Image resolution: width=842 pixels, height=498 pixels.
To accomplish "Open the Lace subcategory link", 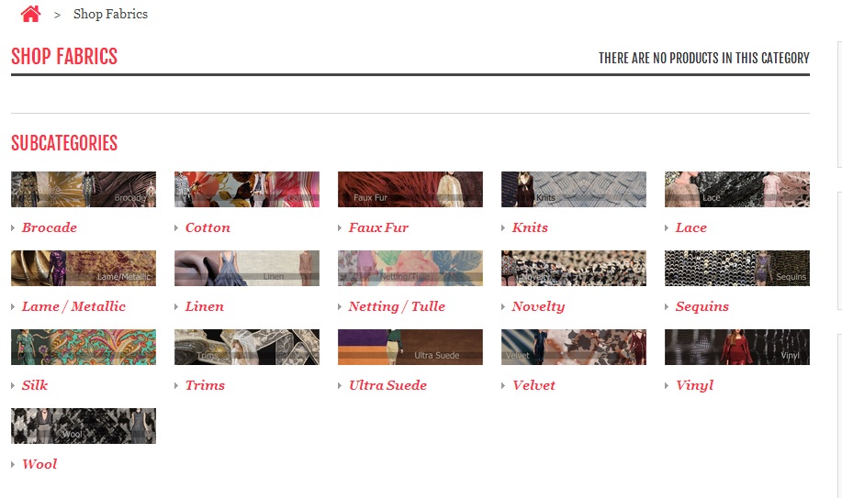I will [691, 227].
